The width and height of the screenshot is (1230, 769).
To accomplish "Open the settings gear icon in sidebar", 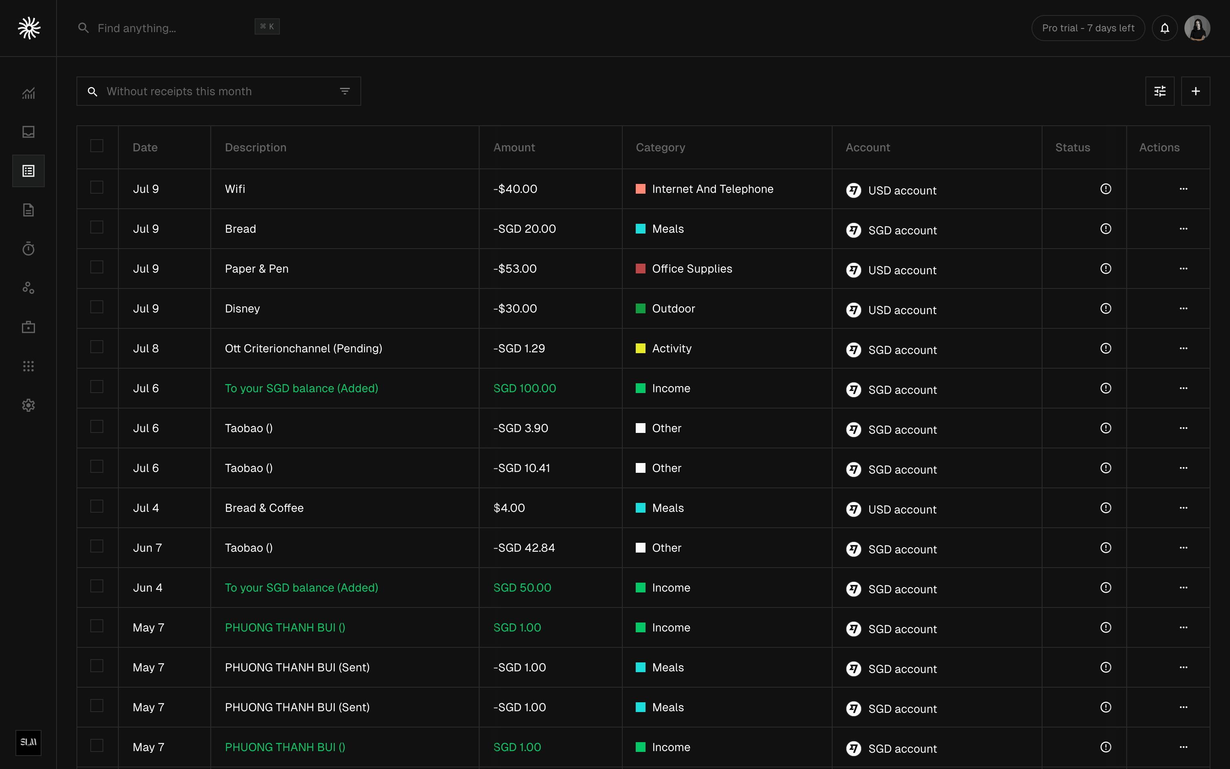I will (x=28, y=405).
